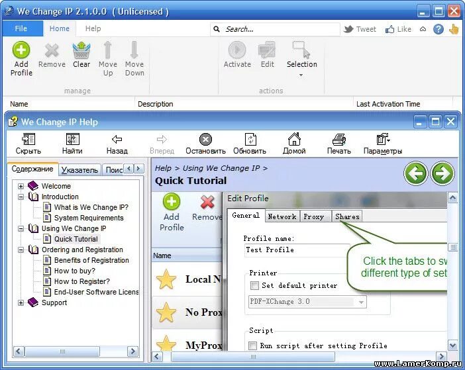The image size is (465, 370).
Task: Click the green next-page arrow in help
Action: point(442,173)
